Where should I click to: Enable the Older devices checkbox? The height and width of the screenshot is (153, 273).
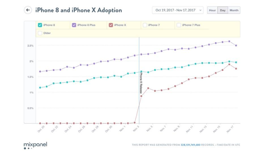click(x=40, y=33)
